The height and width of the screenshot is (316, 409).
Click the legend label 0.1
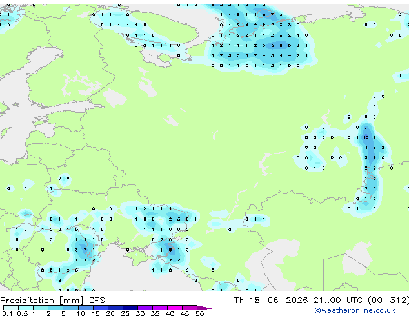pyautogui.click(x=7, y=313)
